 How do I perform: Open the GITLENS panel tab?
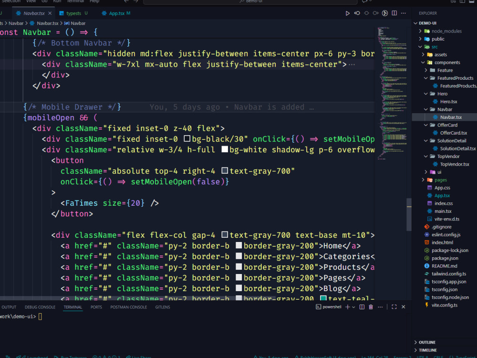point(163,307)
